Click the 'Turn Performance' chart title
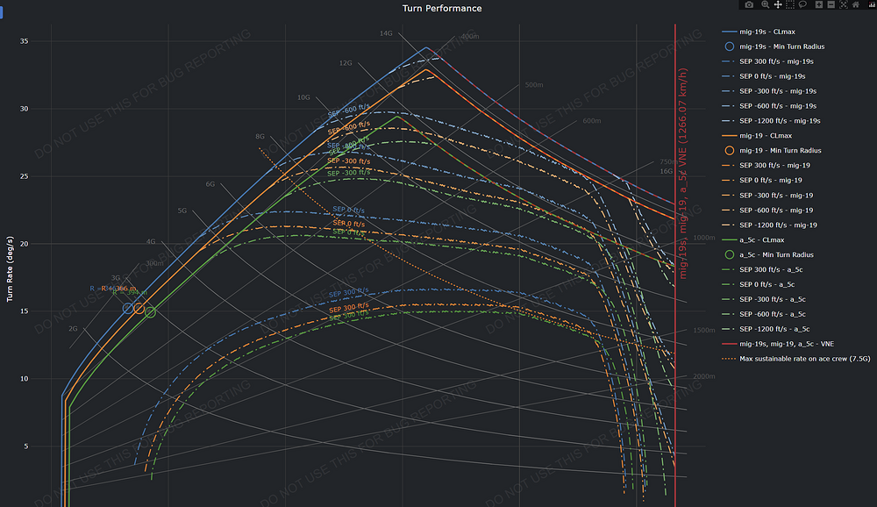The image size is (877, 507). tap(441, 8)
